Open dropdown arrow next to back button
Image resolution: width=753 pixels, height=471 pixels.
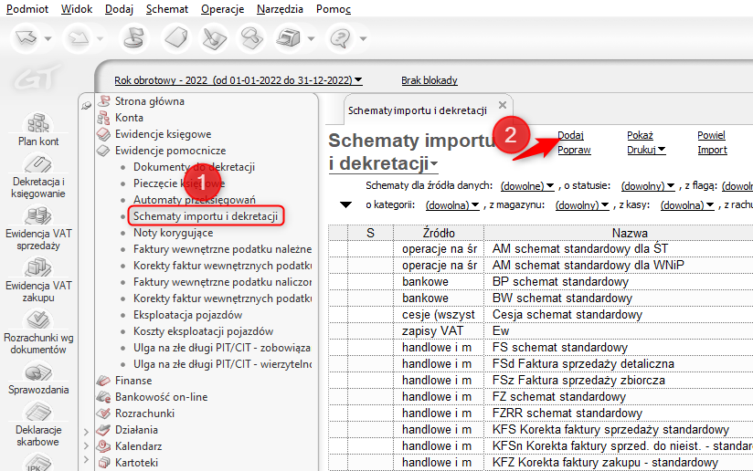(48, 38)
